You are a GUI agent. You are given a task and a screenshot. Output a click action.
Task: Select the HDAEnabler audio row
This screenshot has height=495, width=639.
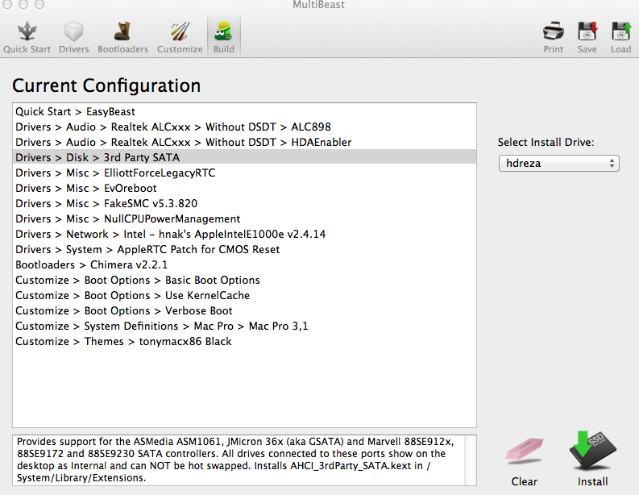coord(244,143)
